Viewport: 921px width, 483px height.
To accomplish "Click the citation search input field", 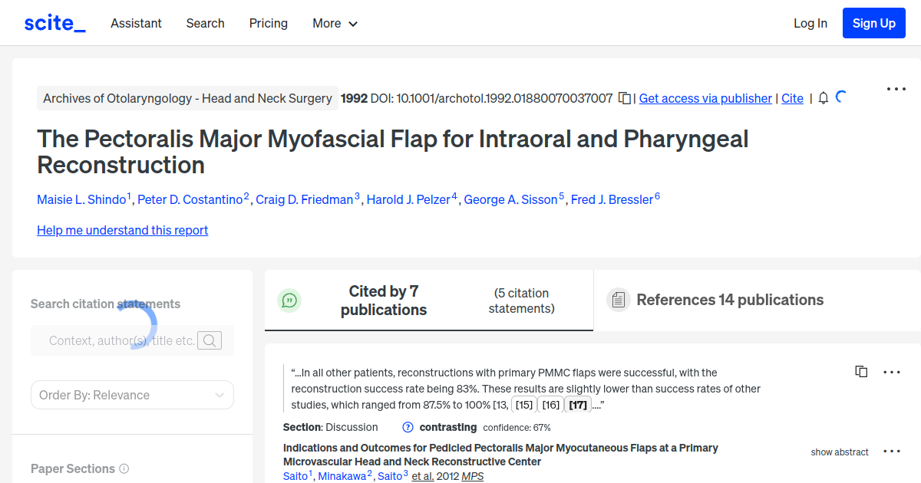I will pos(115,340).
